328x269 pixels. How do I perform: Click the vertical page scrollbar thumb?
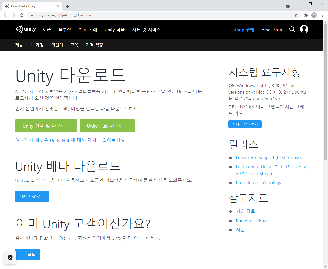[x=325, y=92]
